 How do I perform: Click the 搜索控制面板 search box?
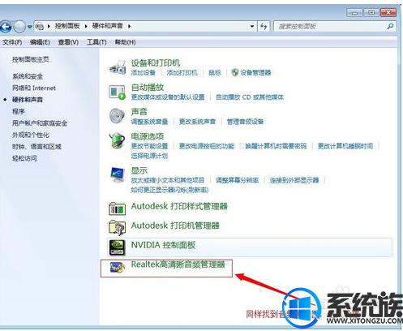pos(330,26)
